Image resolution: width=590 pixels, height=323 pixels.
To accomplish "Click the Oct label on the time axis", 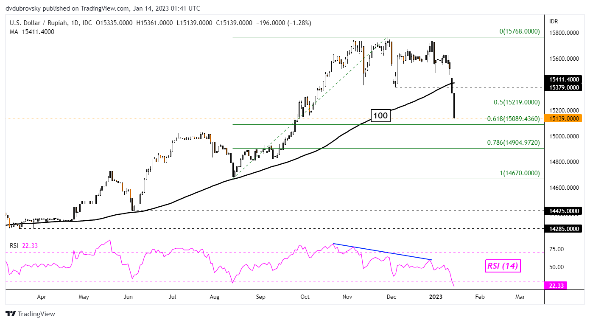I will 305,297.
